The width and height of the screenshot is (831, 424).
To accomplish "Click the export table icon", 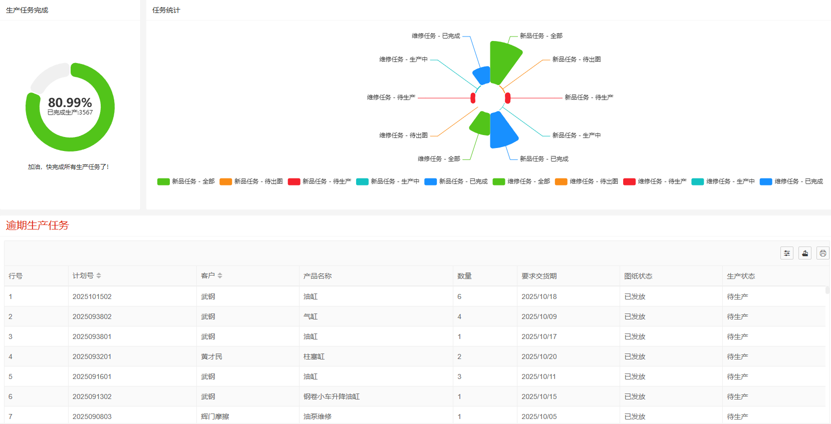I will pyautogui.click(x=804, y=253).
